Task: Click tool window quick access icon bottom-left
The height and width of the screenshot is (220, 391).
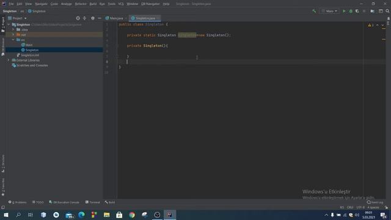Action: 3,207
